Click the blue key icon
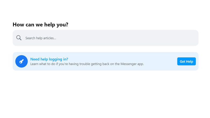This screenshot has width=210, height=118. (22, 61)
